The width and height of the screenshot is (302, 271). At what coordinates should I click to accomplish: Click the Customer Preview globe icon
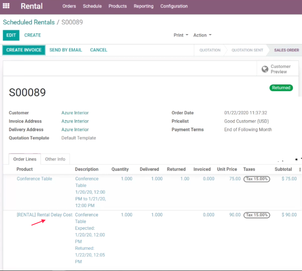(265, 69)
